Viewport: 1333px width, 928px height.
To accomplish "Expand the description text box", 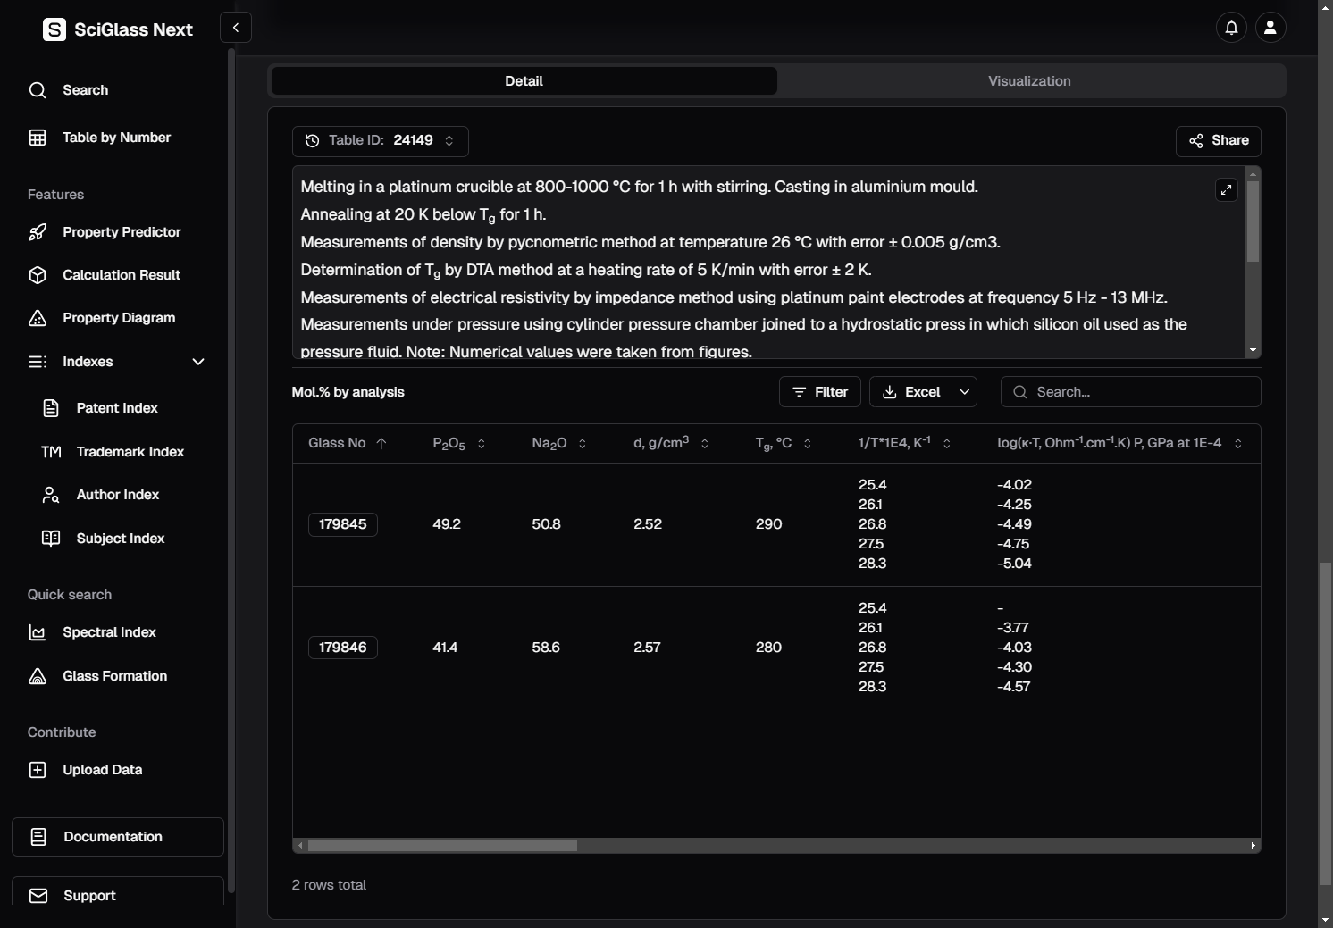I will pos(1226,189).
